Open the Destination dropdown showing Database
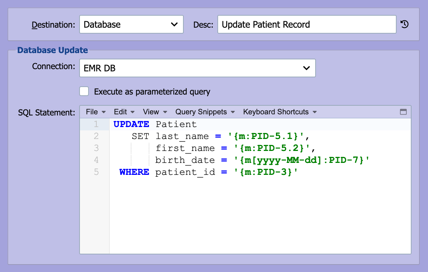The height and width of the screenshot is (272, 428). coord(131,24)
